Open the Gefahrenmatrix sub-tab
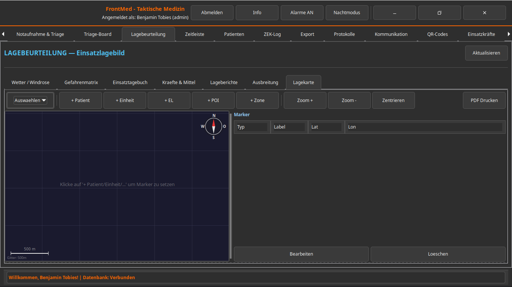The height and width of the screenshot is (287, 512). point(81,82)
